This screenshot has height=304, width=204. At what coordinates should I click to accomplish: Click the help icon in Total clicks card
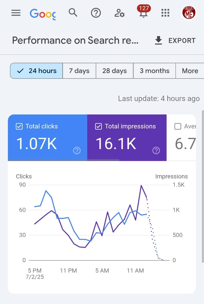(77, 151)
